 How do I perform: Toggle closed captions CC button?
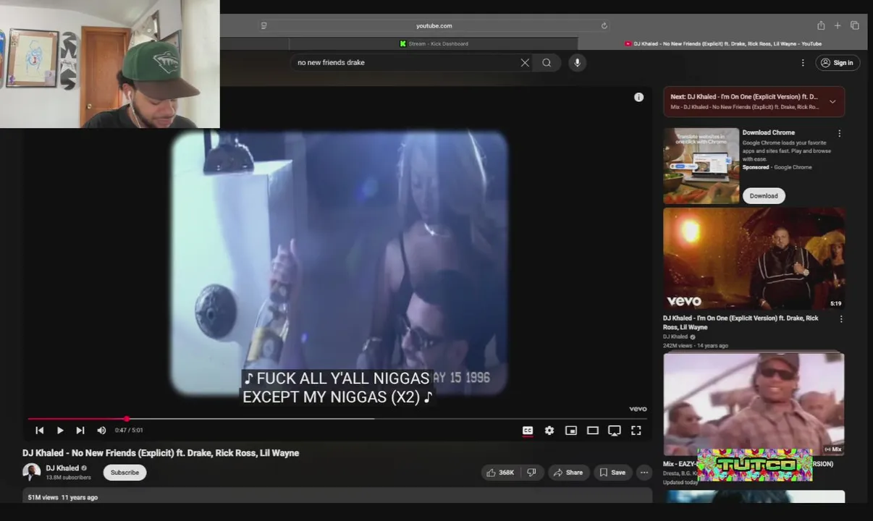(x=528, y=431)
